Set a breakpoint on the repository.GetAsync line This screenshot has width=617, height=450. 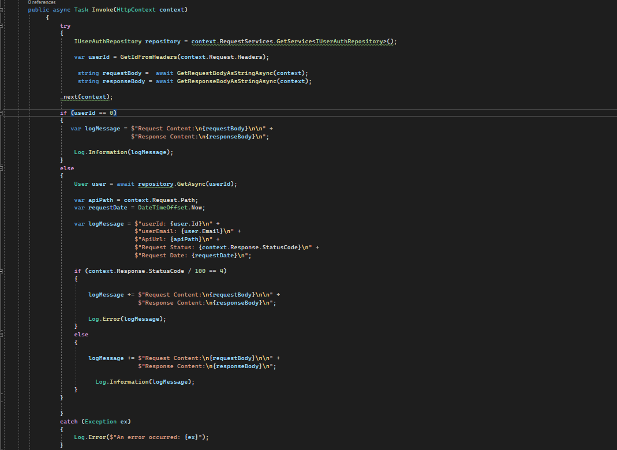[x=8, y=183]
